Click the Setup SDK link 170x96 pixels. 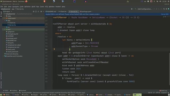tap(165, 14)
